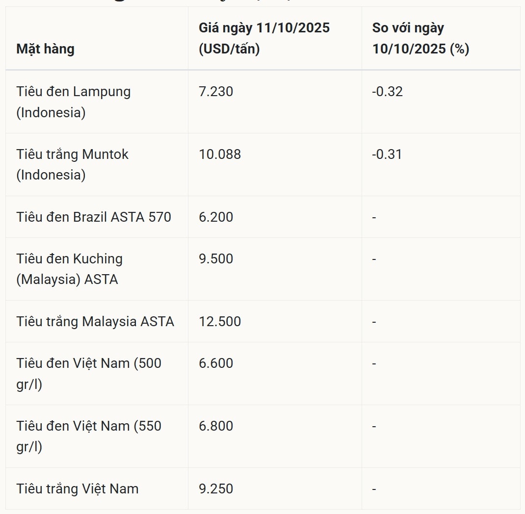Click the 6.200 price value
Screen dimensions: 525x514
(x=216, y=217)
